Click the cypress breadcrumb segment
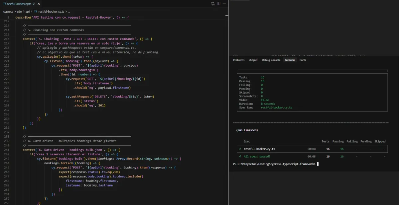Screen dimensions: 399x205 click(x=8, y=11)
